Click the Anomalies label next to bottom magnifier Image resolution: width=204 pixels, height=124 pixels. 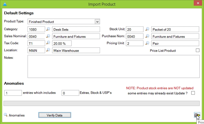click(x=17, y=115)
